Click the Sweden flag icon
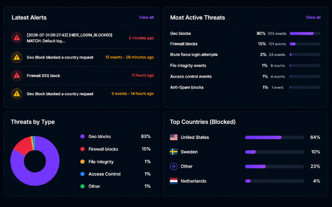This screenshot has height=207, width=332. [x=174, y=152]
